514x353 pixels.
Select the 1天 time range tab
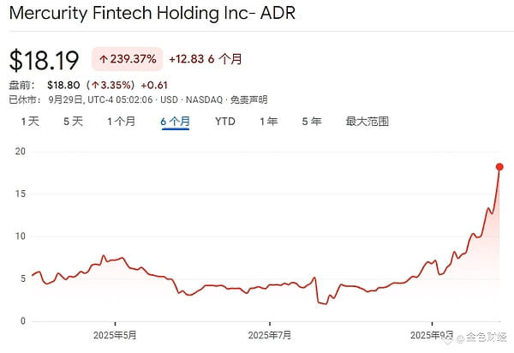pyautogui.click(x=30, y=122)
